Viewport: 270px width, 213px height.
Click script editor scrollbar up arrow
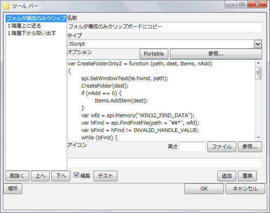pyautogui.click(x=258, y=63)
